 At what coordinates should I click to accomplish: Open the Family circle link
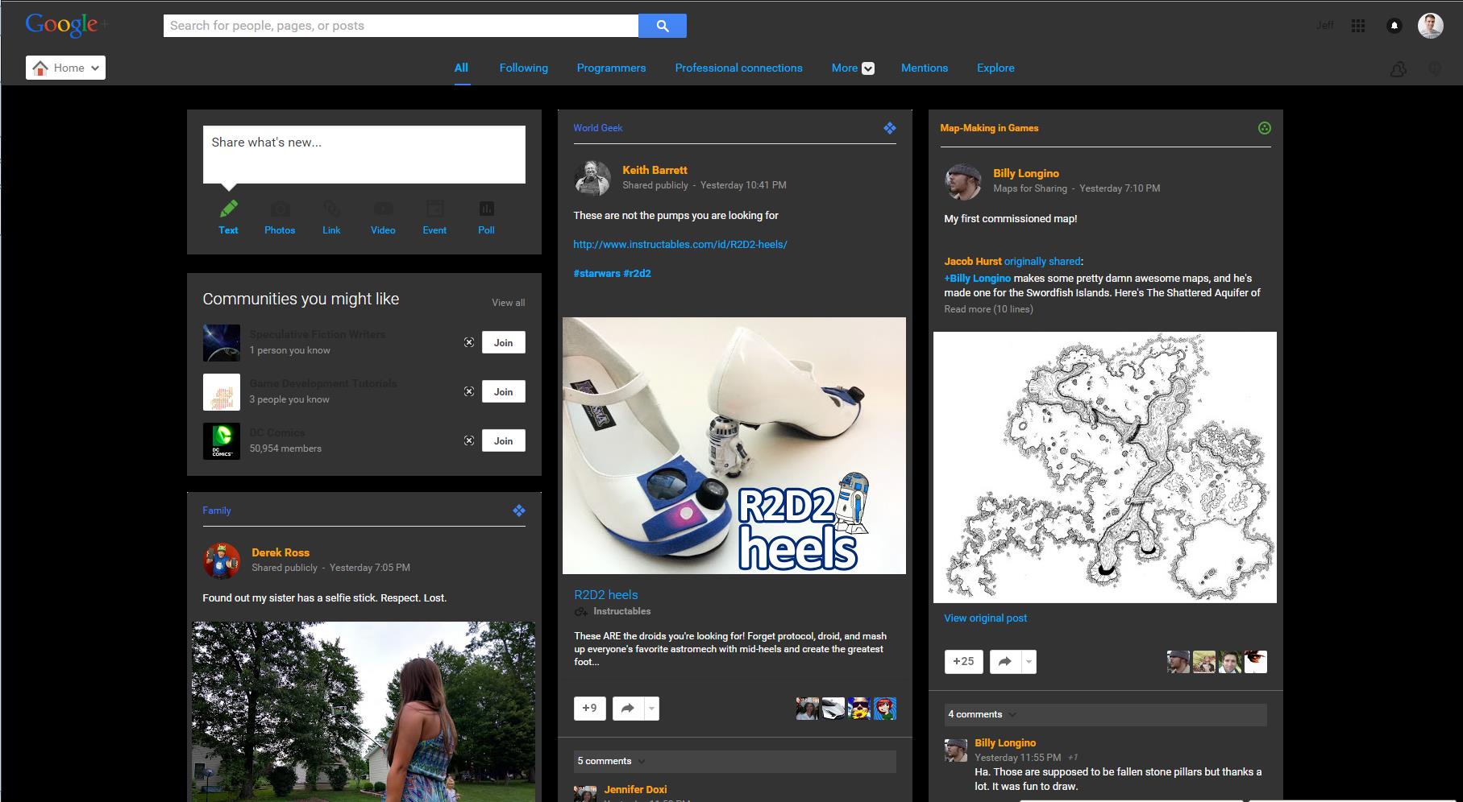click(217, 511)
